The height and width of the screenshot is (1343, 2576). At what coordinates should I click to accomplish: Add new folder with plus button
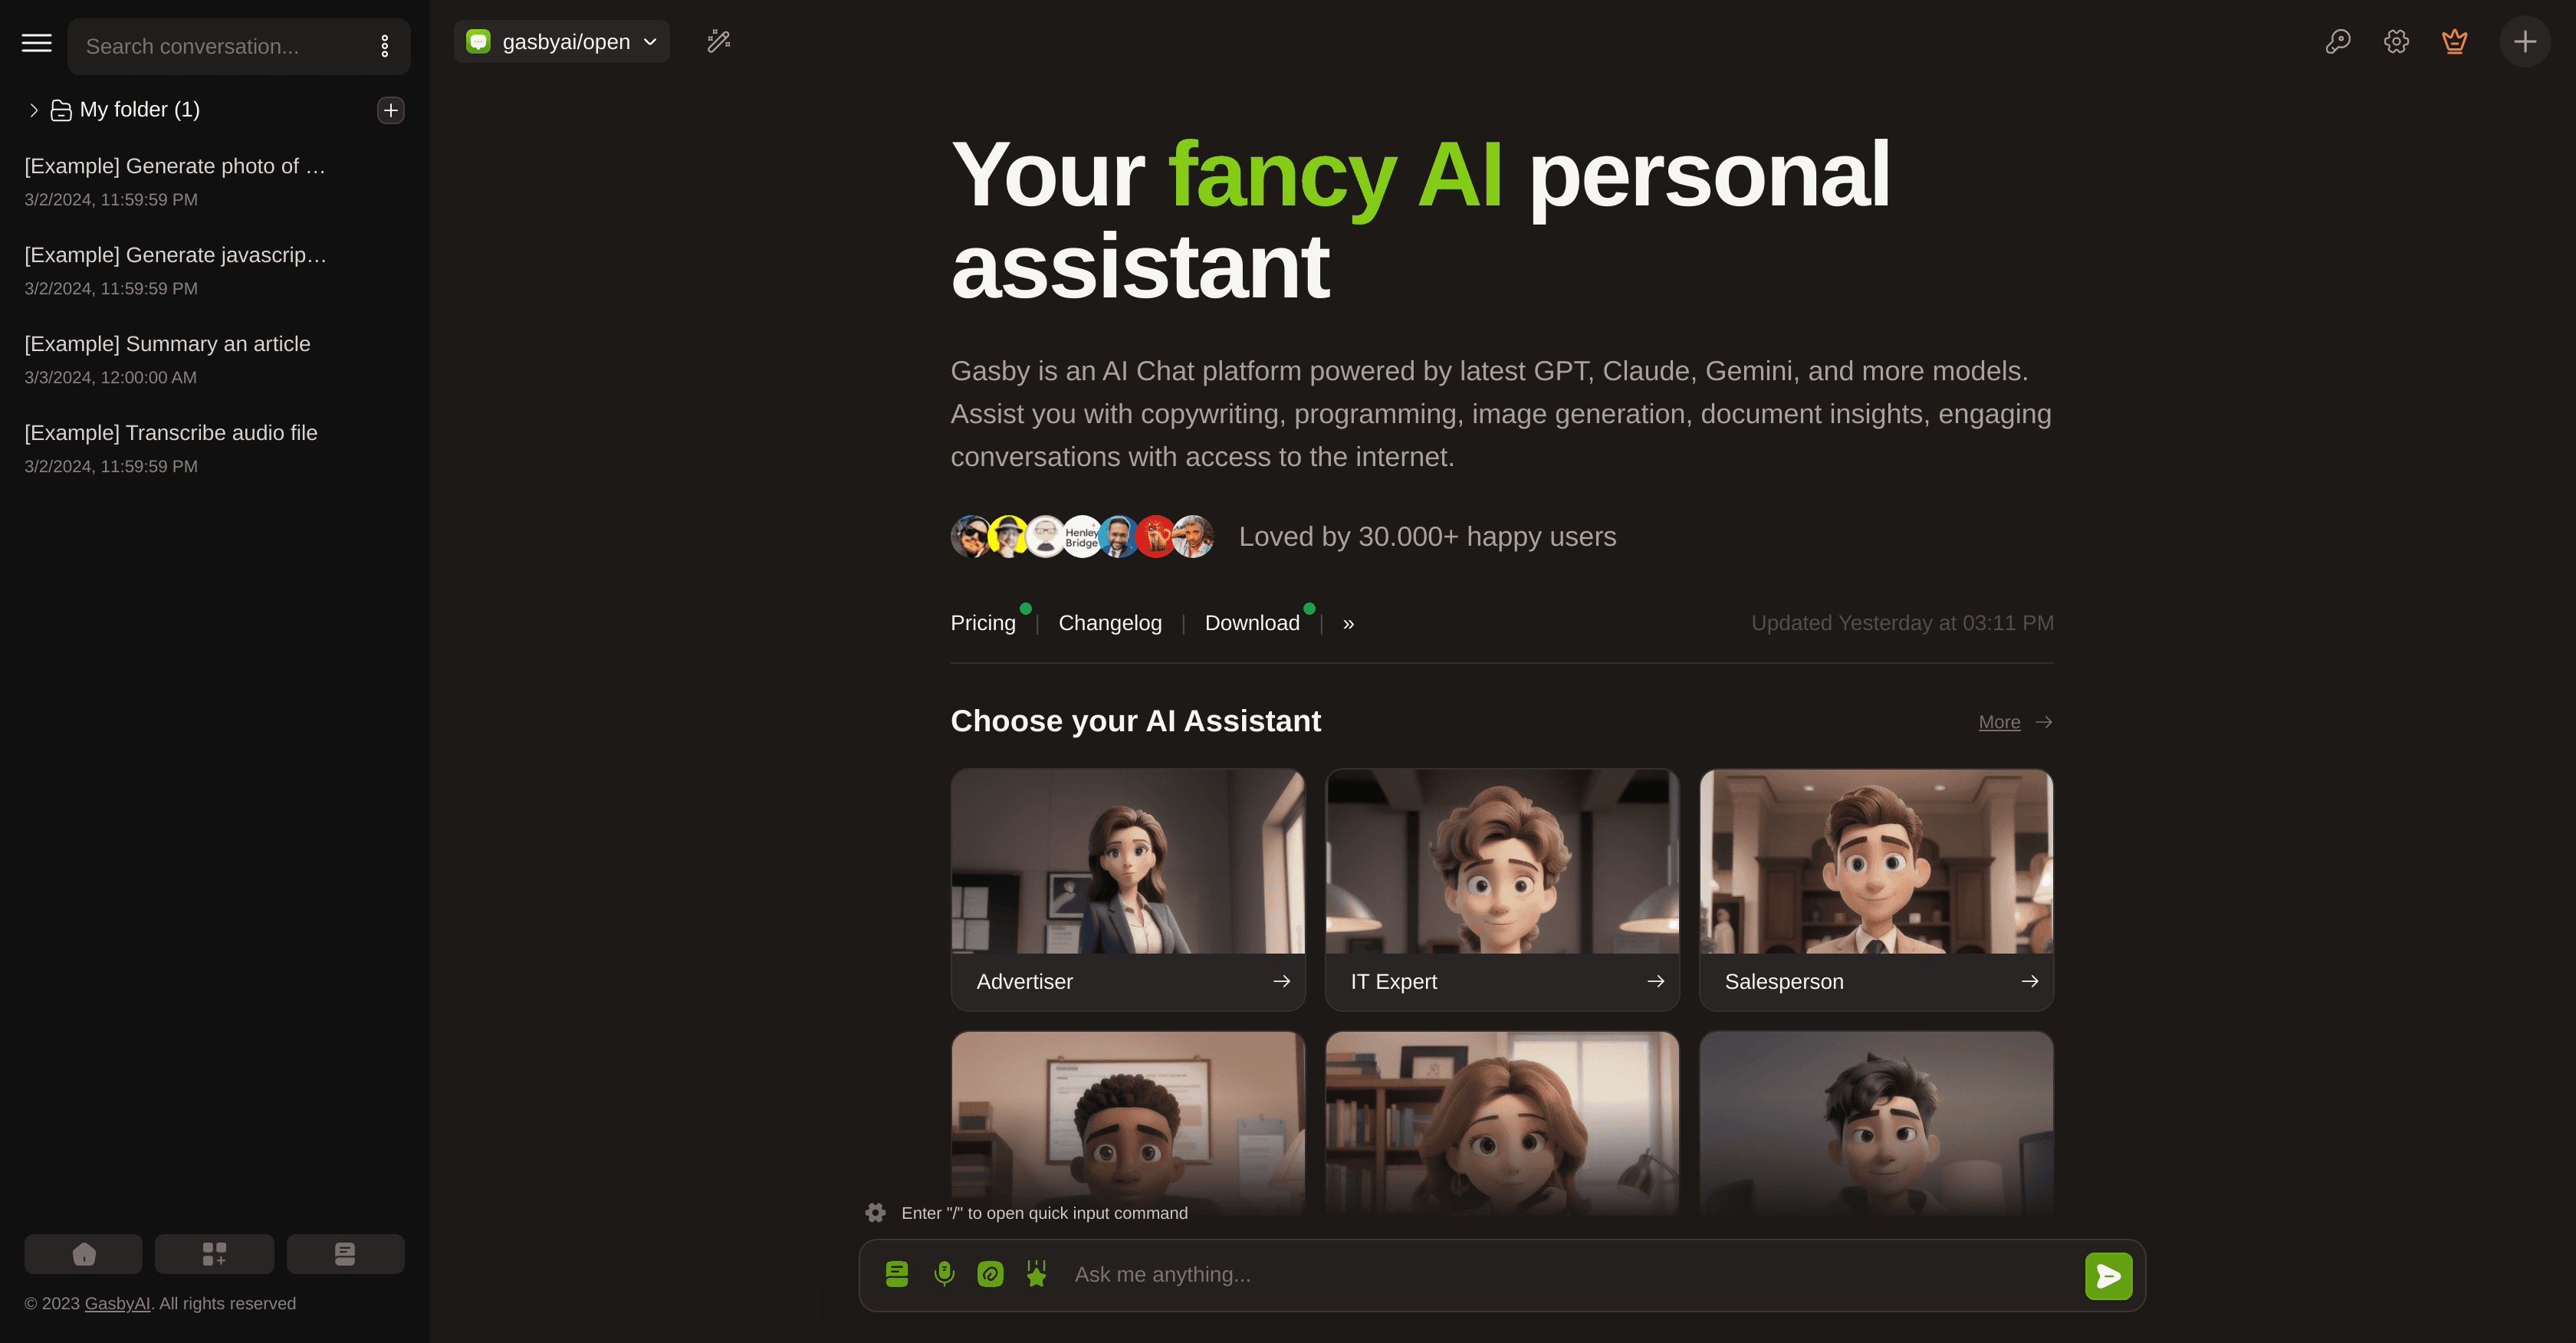pos(390,110)
